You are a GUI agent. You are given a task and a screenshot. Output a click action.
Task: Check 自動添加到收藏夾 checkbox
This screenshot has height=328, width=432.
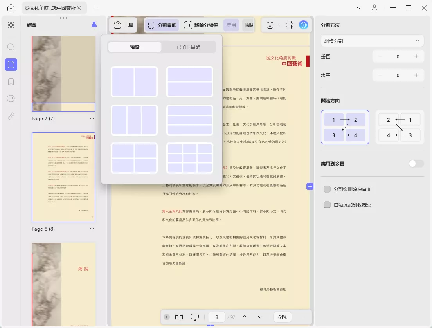327,205
